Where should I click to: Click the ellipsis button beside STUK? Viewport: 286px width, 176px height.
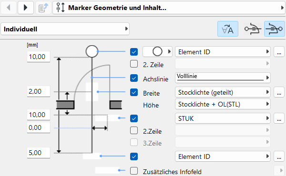click(x=279, y=118)
